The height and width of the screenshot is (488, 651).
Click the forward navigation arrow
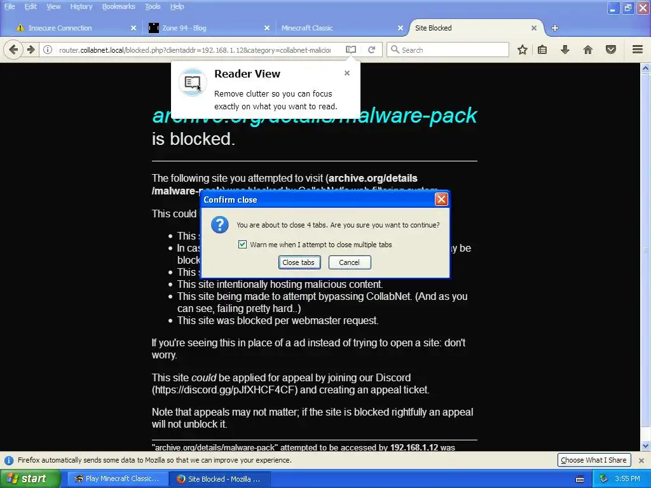click(31, 50)
